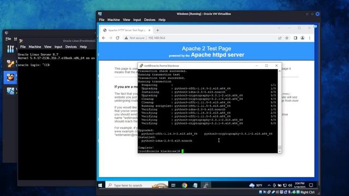This screenshot has width=349, height=196.
Task: Click Windows VM window title icon
Action: 100,14
